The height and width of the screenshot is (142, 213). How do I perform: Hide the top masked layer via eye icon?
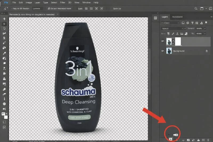[163, 41]
